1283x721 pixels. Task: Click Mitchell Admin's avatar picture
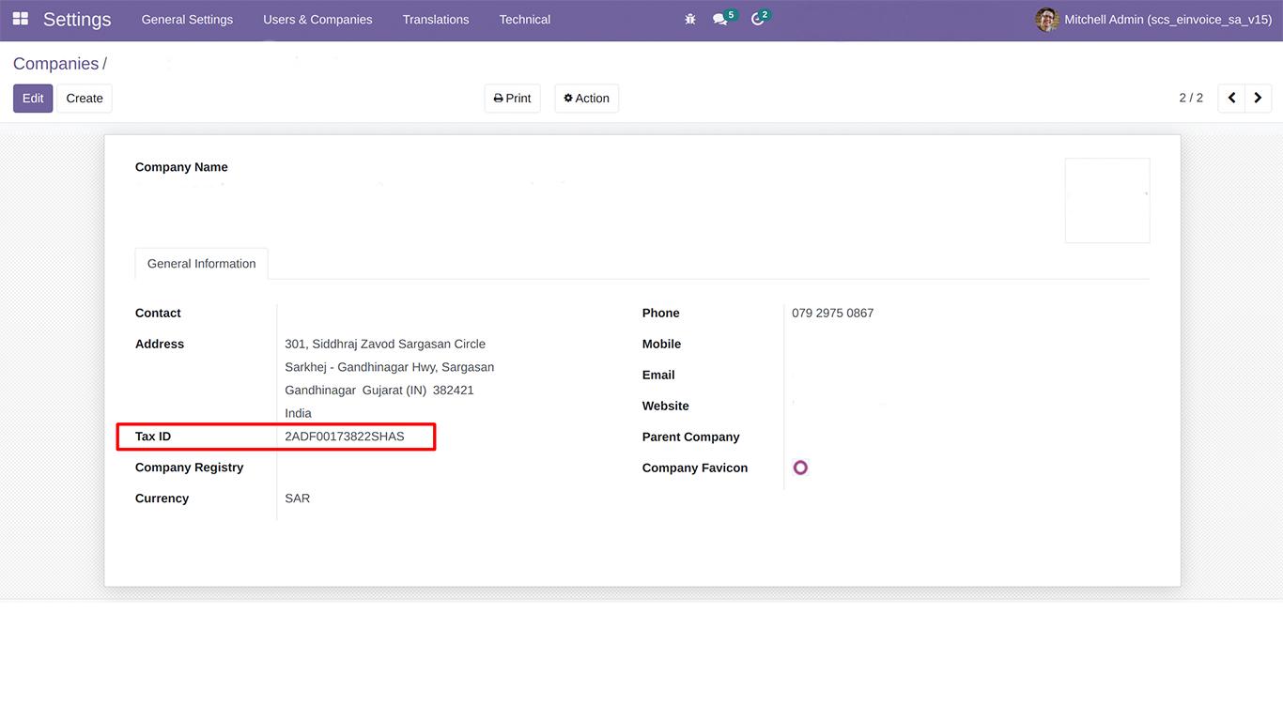coord(1046,19)
